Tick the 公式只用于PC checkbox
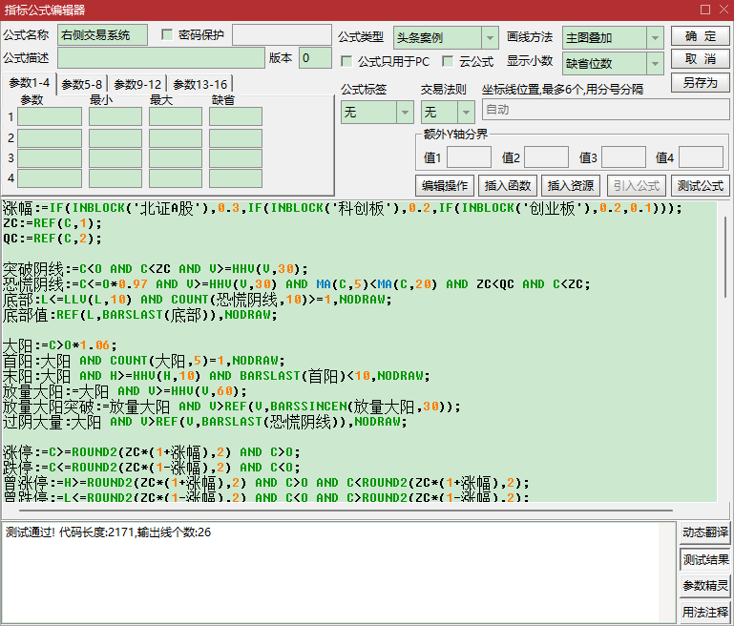734x626 pixels. (x=346, y=61)
